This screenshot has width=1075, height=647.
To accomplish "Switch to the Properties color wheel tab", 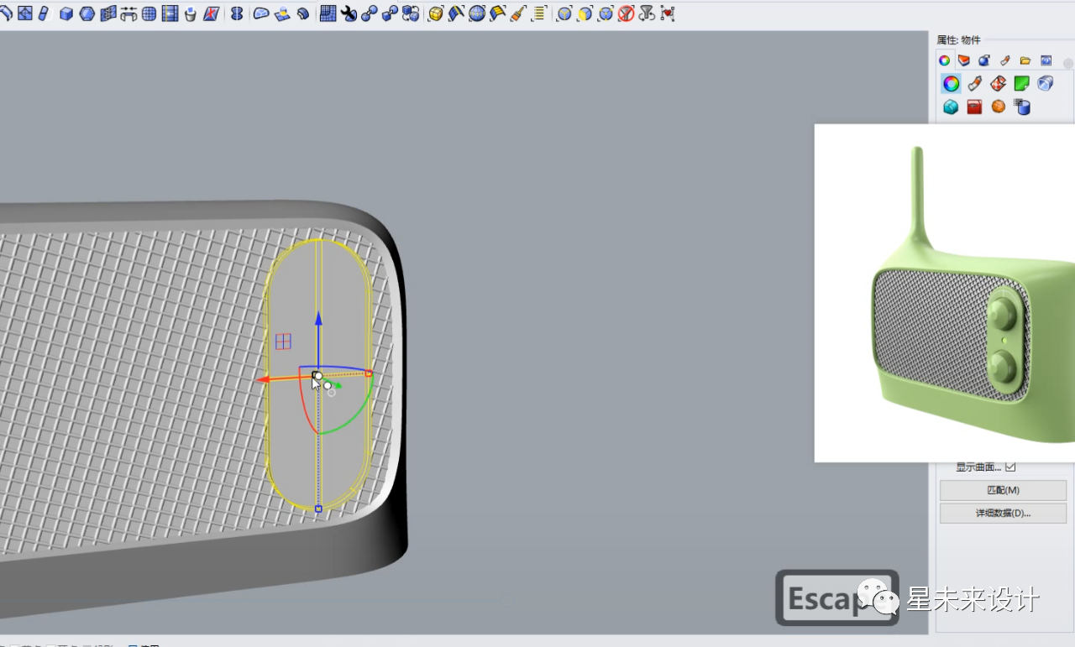I will [x=944, y=60].
